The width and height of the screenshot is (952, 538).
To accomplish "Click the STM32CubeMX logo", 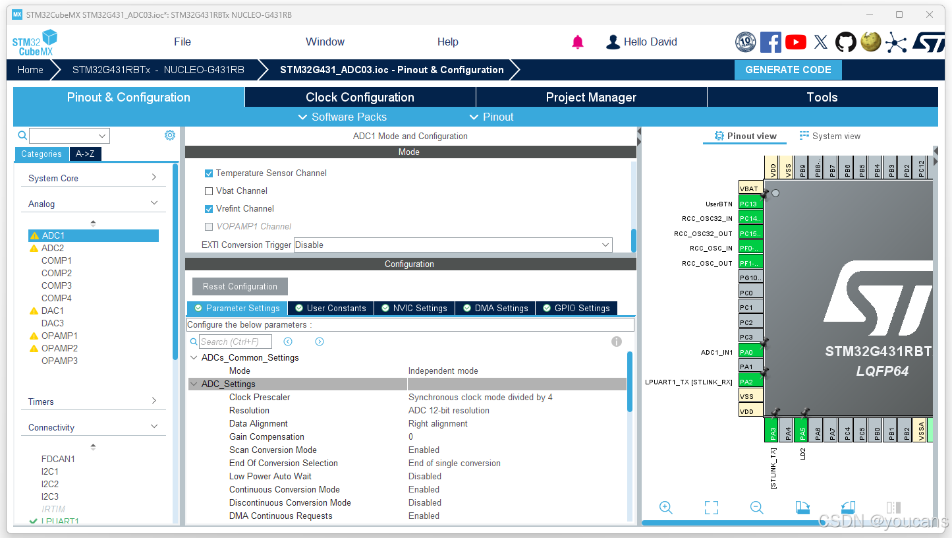I will 35,43.
